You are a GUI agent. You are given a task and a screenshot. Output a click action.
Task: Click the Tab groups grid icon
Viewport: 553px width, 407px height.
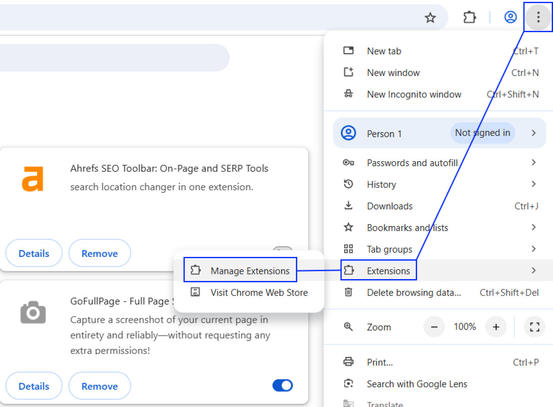[x=349, y=249]
